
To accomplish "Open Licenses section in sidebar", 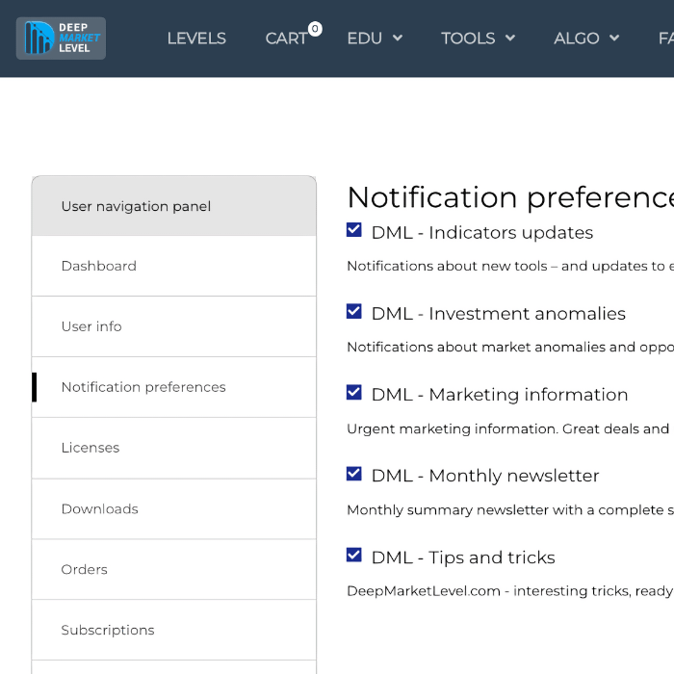I will pos(91,448).
